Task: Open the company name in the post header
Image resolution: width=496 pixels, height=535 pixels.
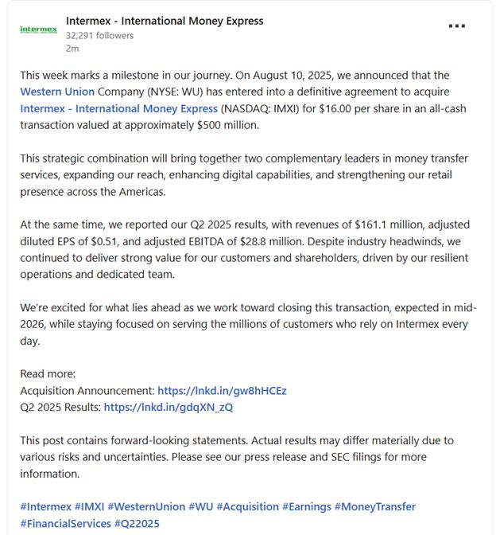Action: point(165,21)
